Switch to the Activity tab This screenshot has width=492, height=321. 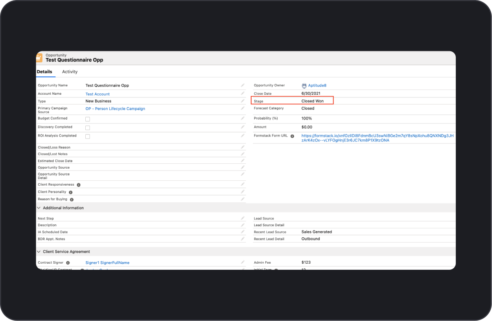(69, 72)
